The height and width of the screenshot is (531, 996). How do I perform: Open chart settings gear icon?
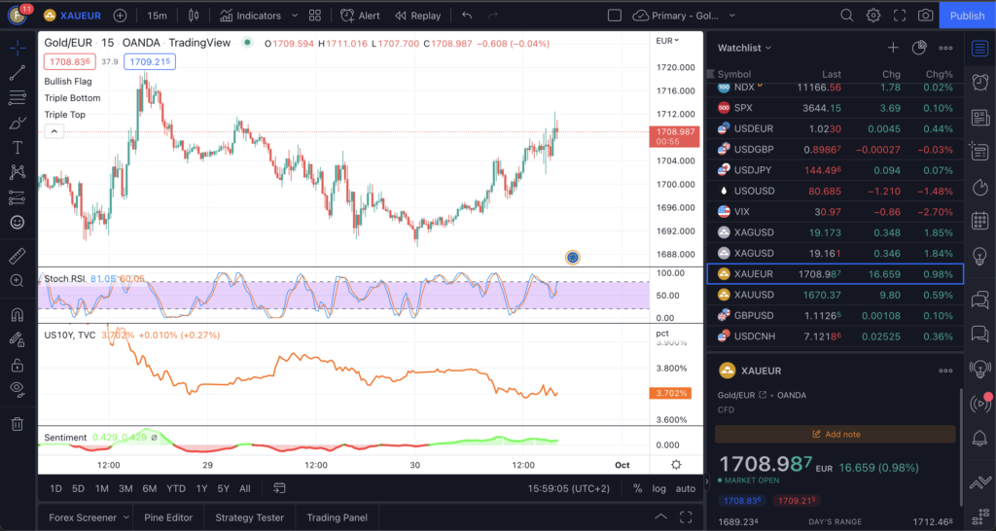pos(873,16)
